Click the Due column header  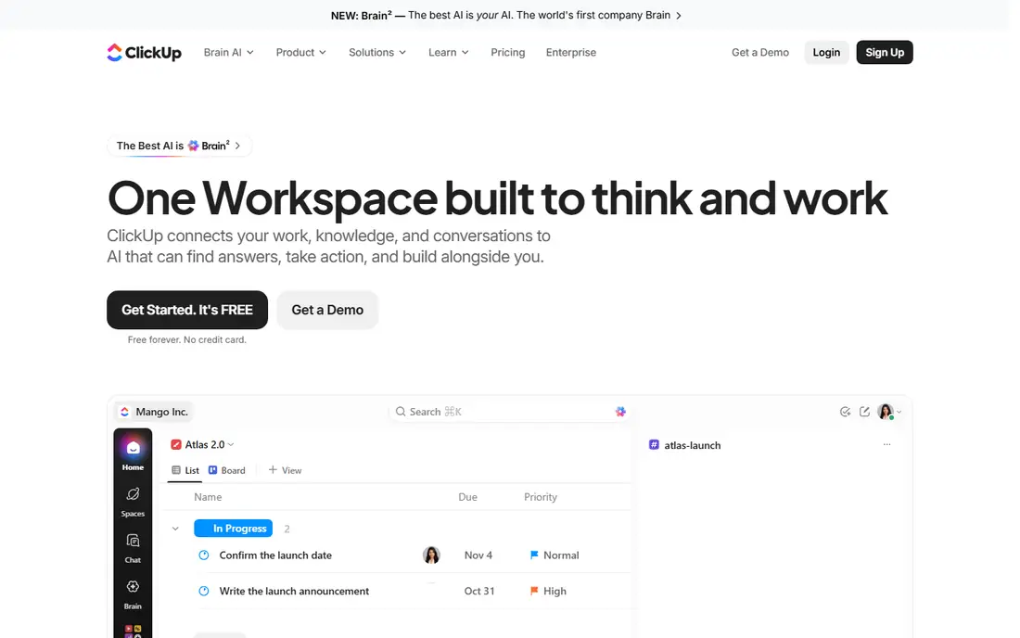467,497
